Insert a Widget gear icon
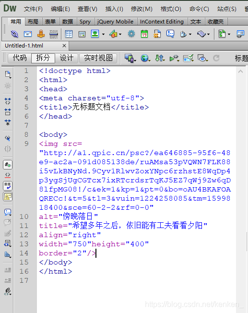Screen dimensions: 248x313 (x=131, y=34)
